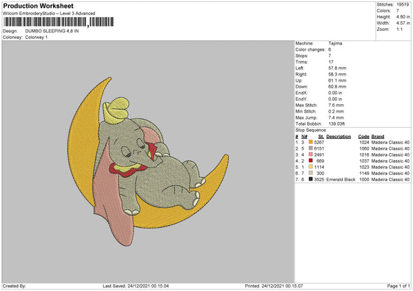Click the Width value 4.57 in
This screenshot has height=291, width=413.
pyautogui.click(x=403, y=23)
